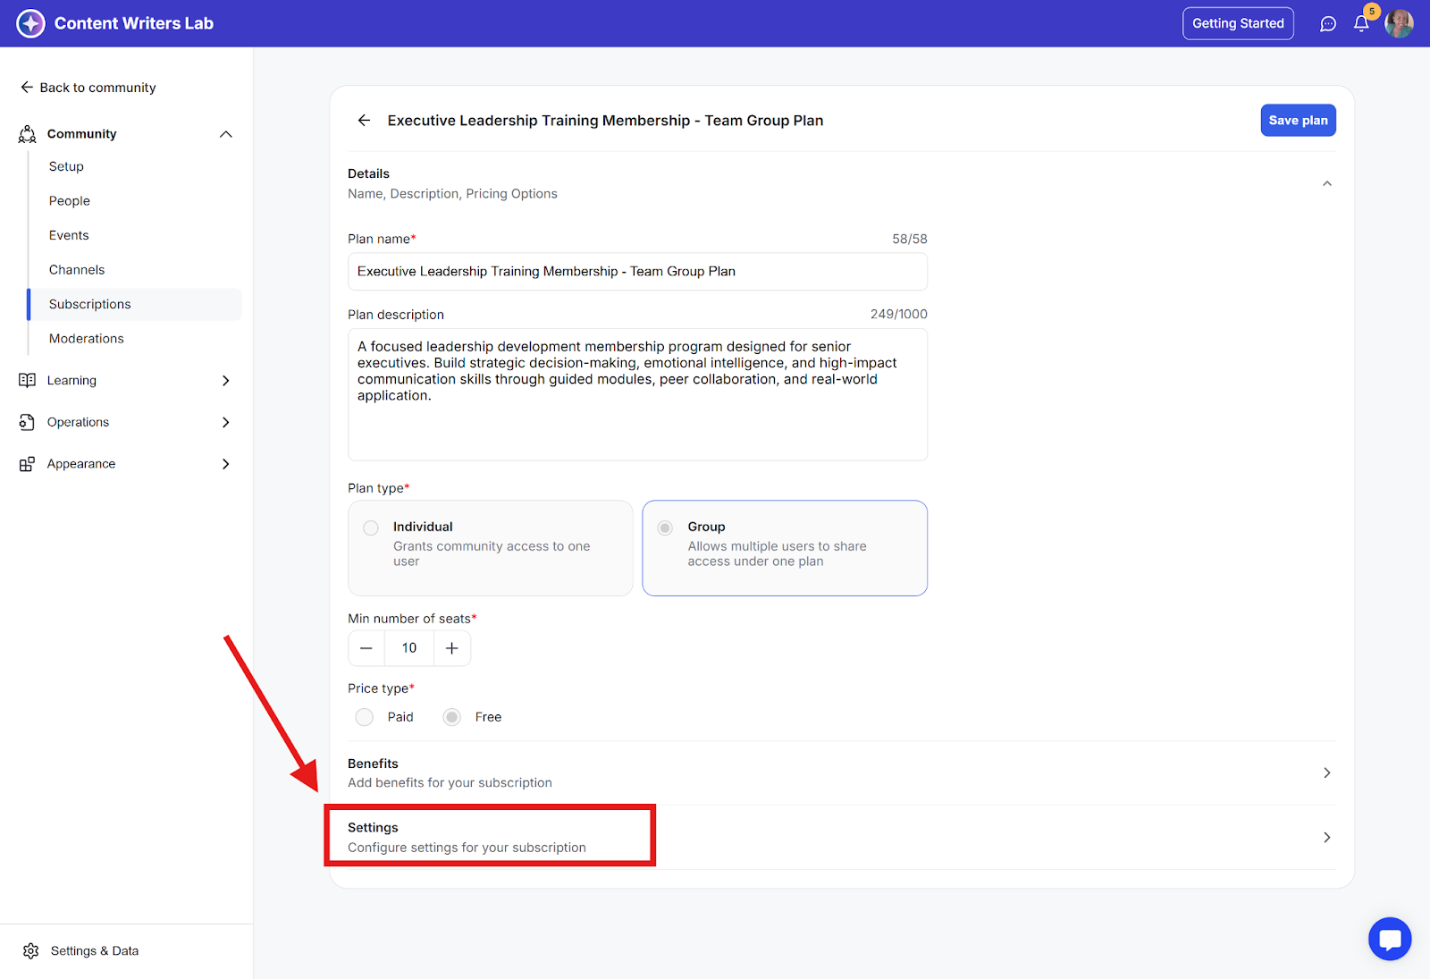The image size is (1430, 979).
Task: Click the user profile avatar
Action: [1399, 24]
